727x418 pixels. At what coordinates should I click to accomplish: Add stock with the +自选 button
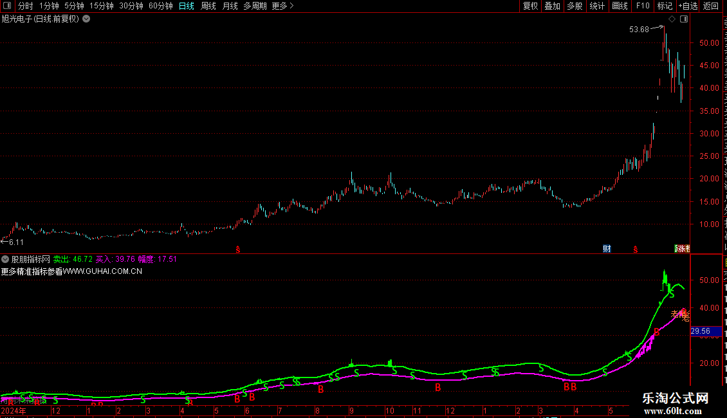pos(688,6)
